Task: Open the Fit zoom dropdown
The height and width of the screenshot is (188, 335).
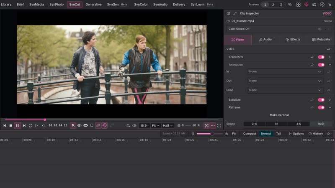Action: 155,126
